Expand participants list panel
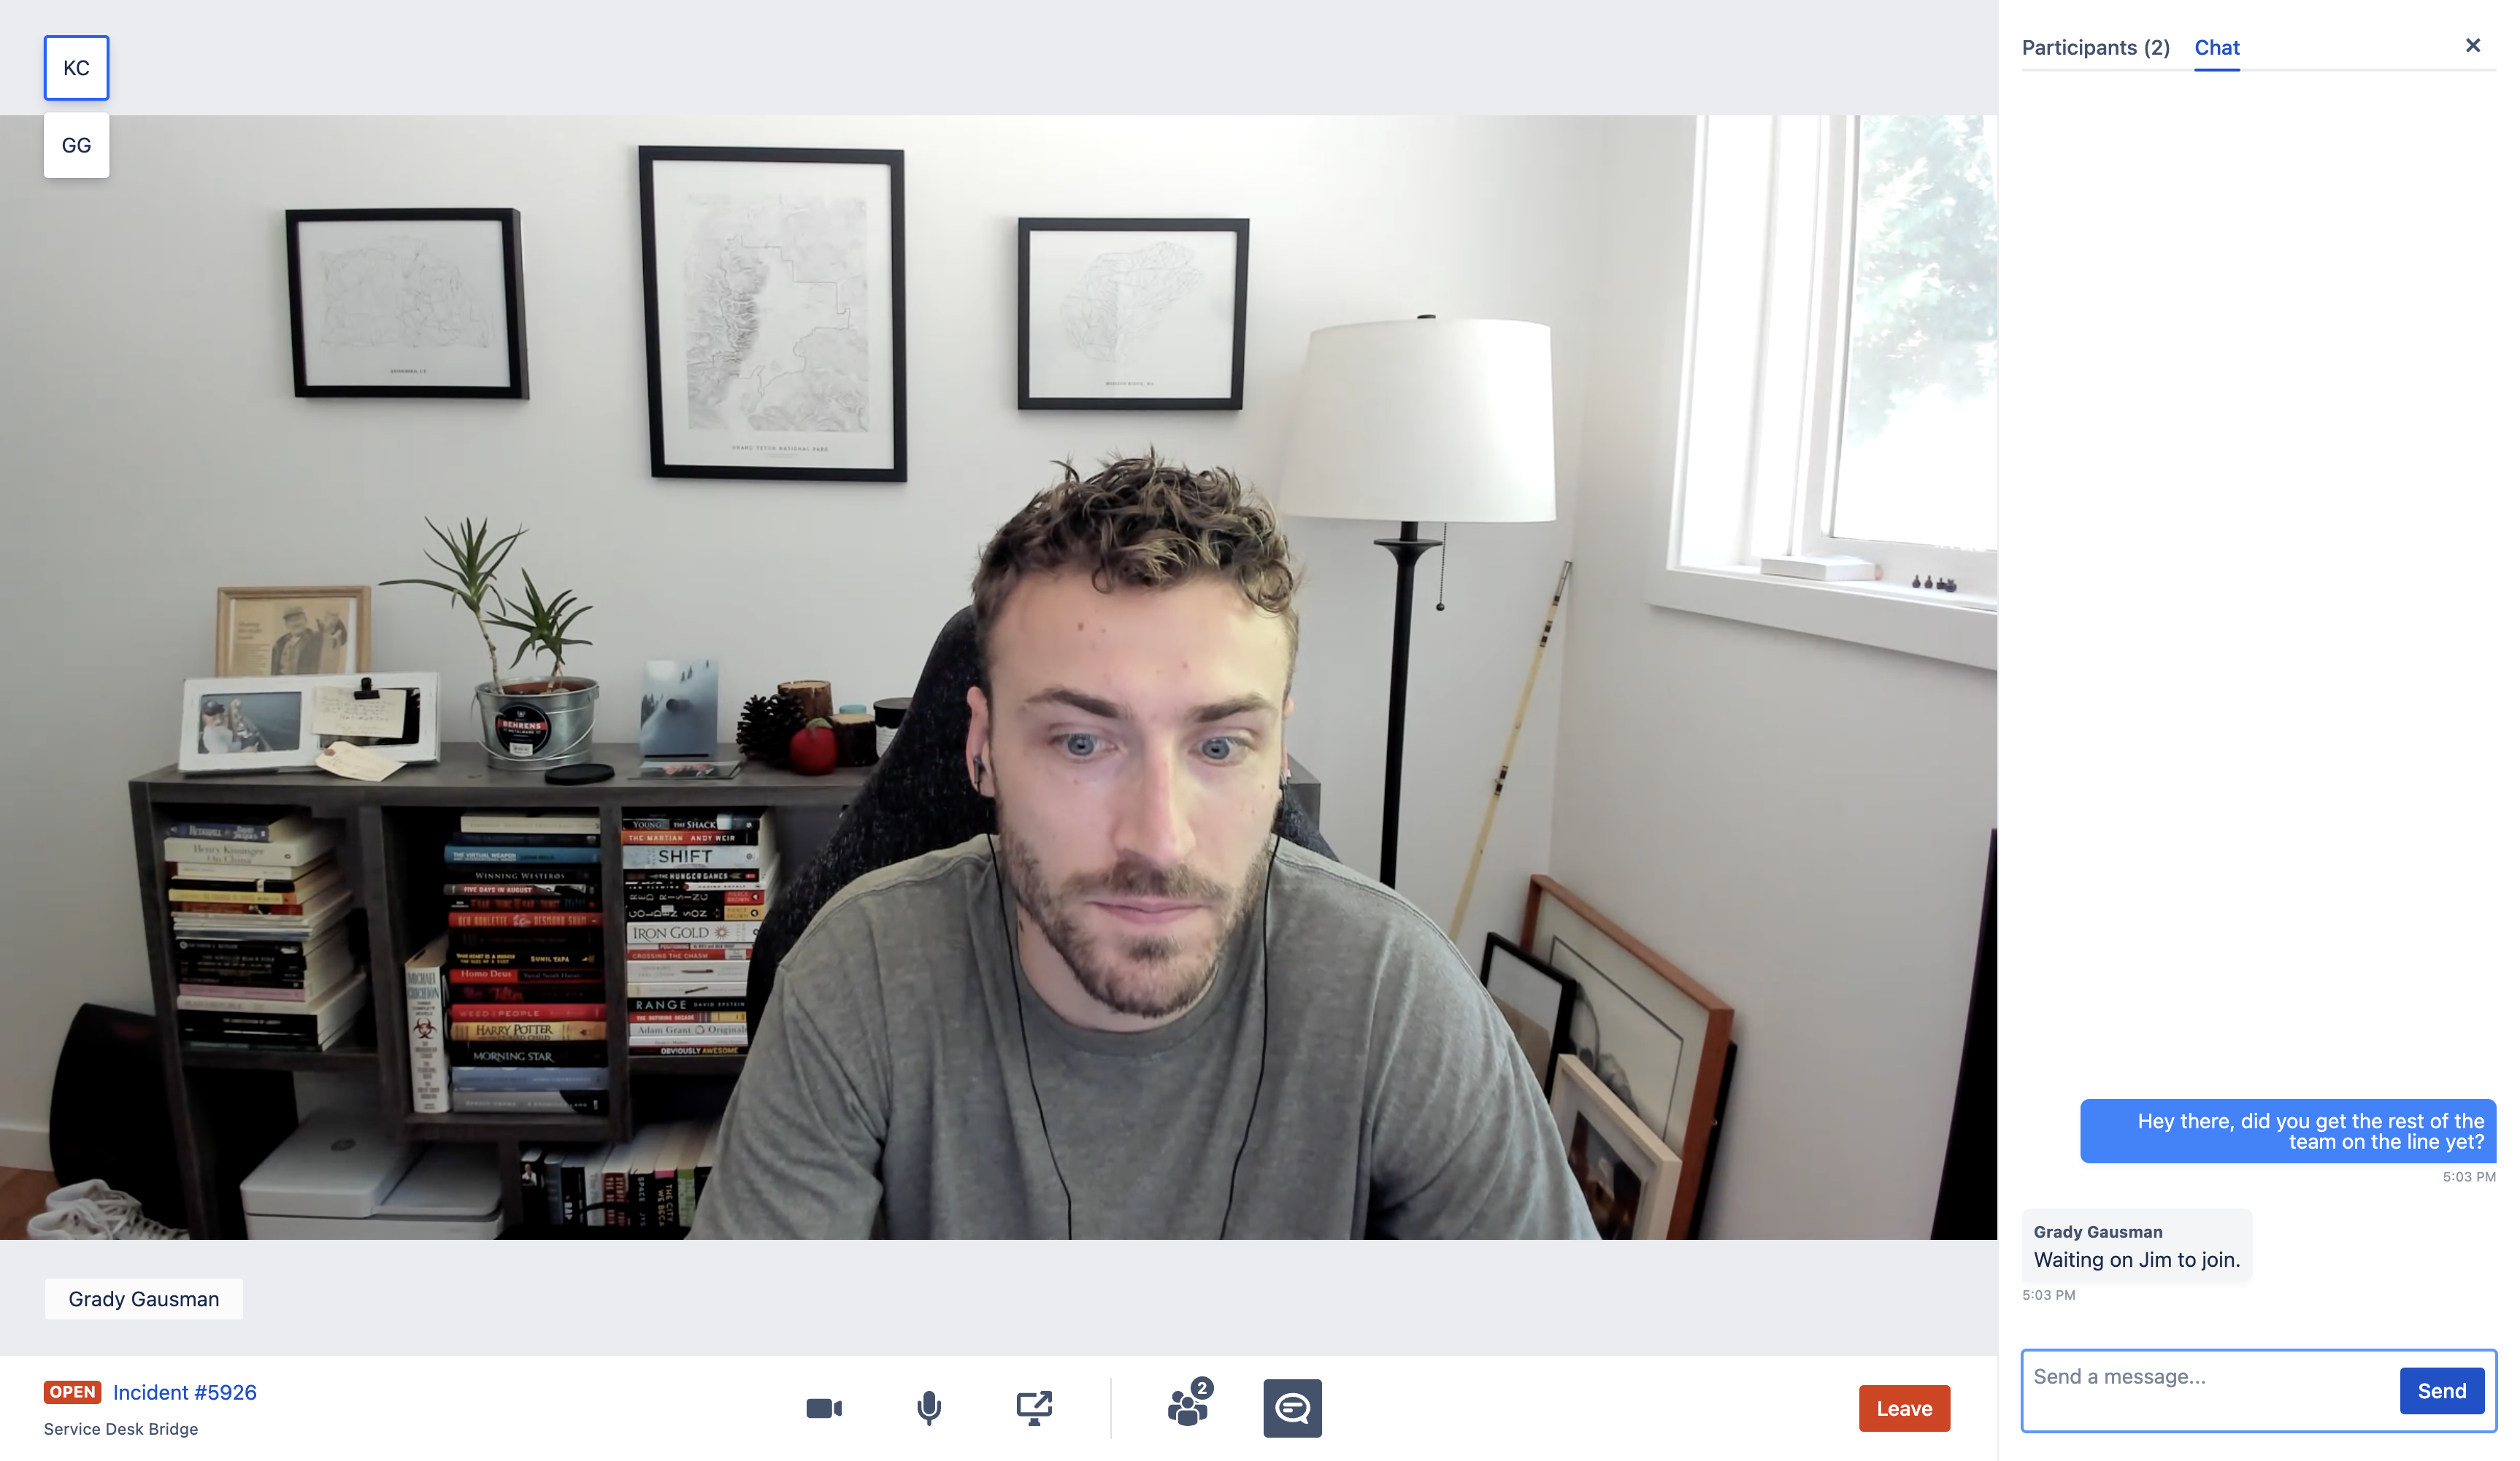Viewport: 2520px width, 1461px height. click(2094, 47)
